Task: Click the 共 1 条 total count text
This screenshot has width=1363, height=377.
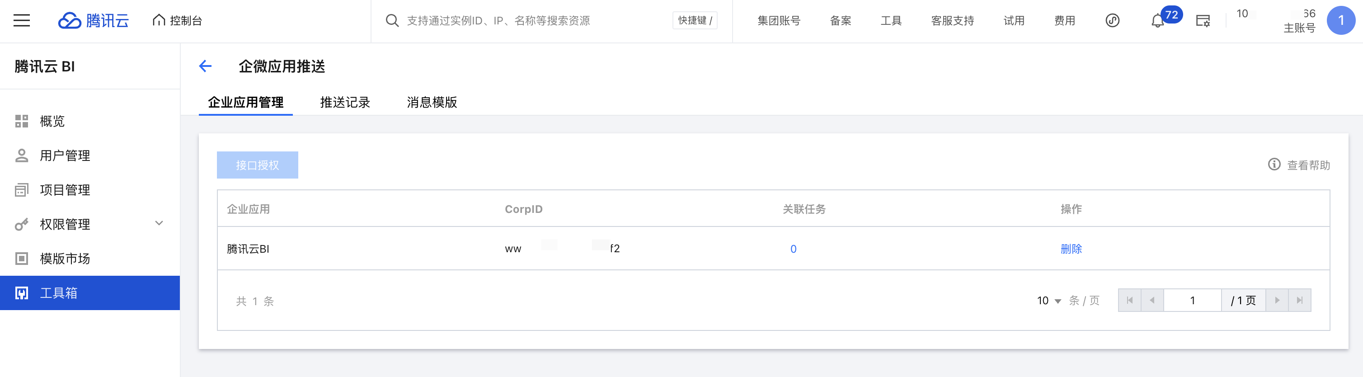Action: point(255,301)
